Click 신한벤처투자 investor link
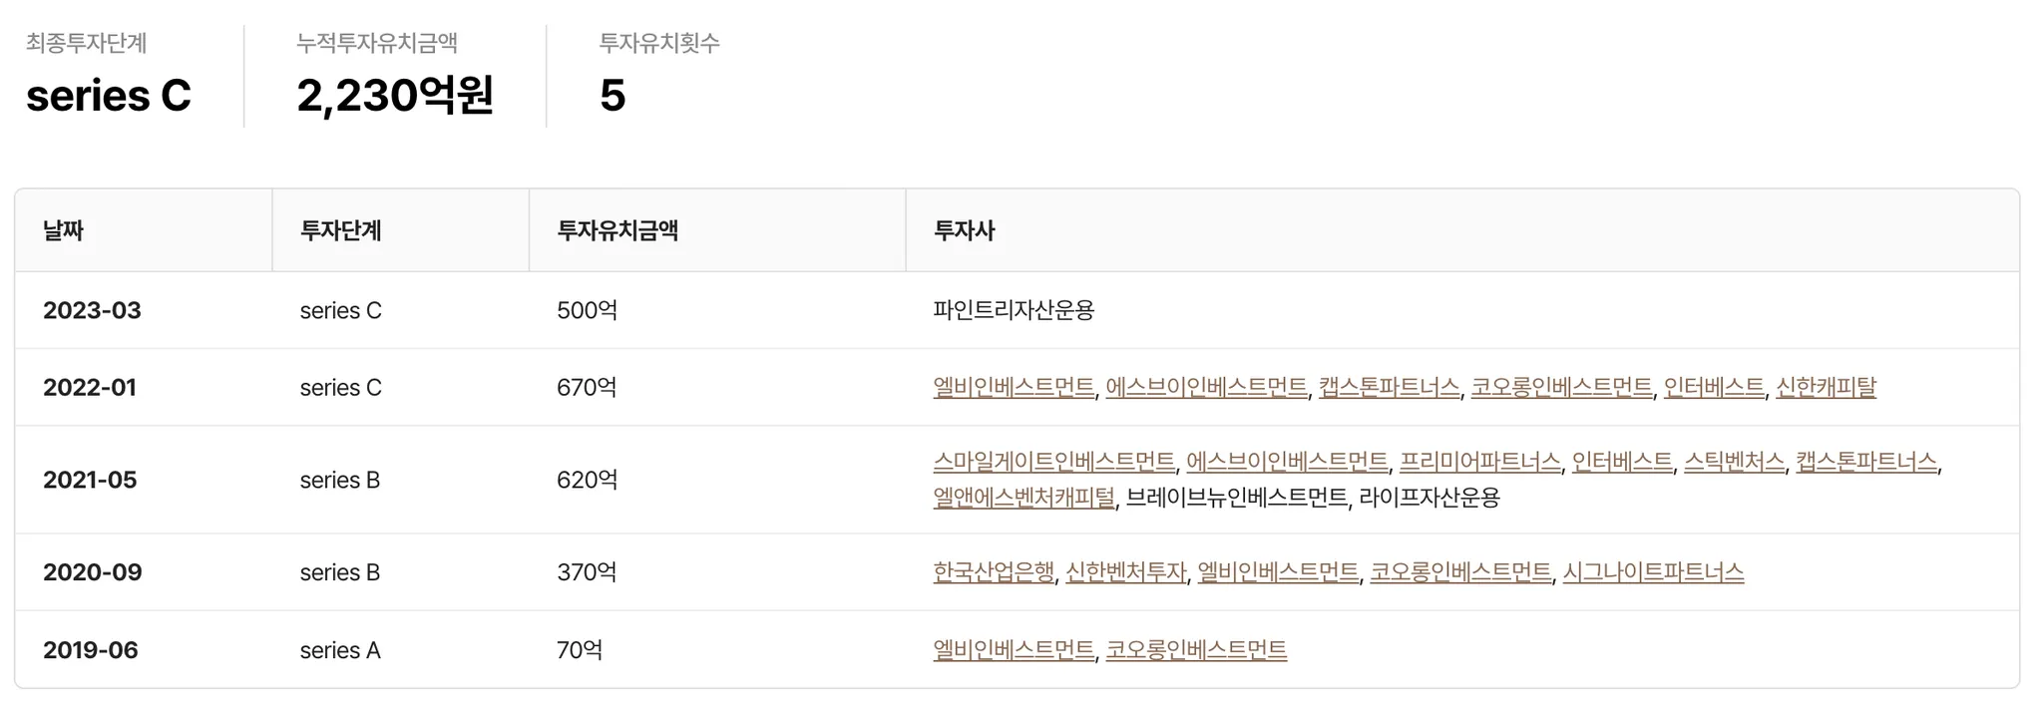The height and width of the screenshot is (709, 2043). [x=1125, y=572]
